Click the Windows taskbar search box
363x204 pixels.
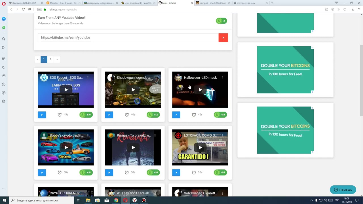point(42,200)
